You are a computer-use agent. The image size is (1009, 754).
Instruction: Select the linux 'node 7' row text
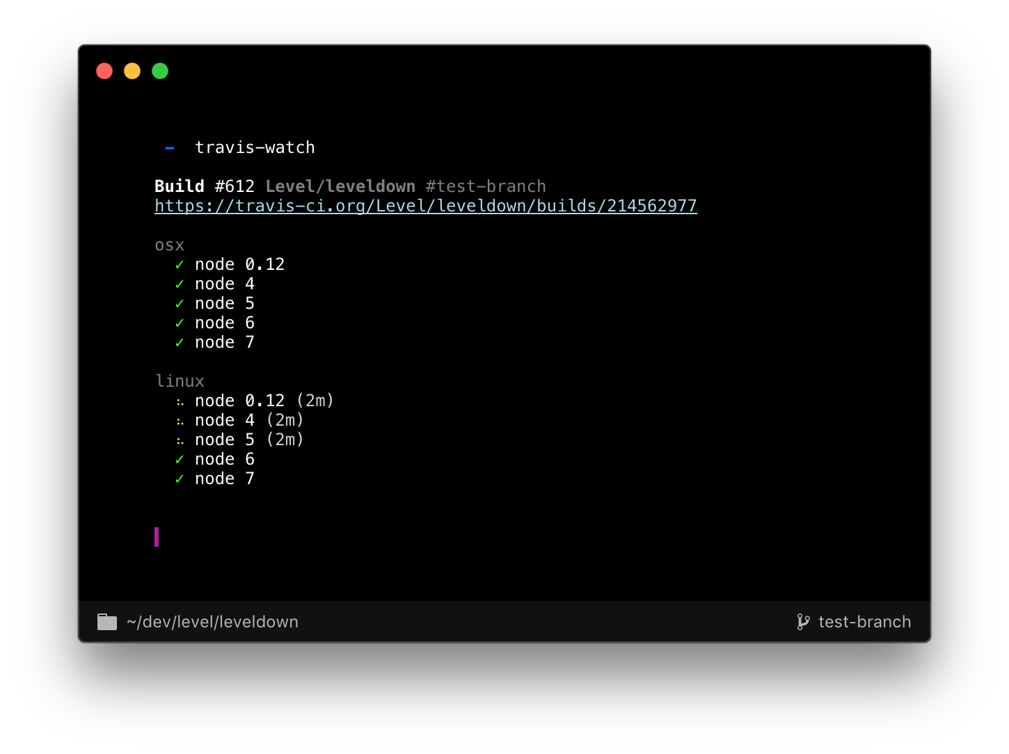[x=225, y=479]
